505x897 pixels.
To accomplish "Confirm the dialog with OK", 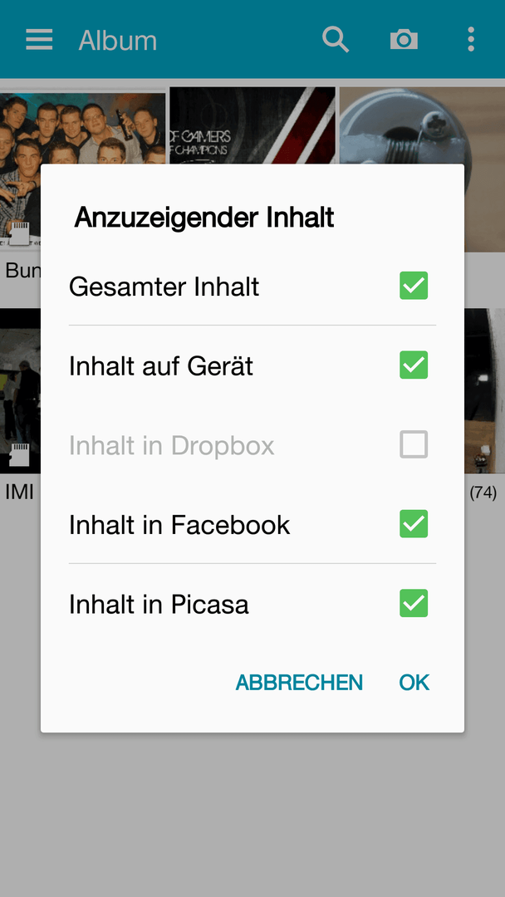I will (x=414, y=683).
